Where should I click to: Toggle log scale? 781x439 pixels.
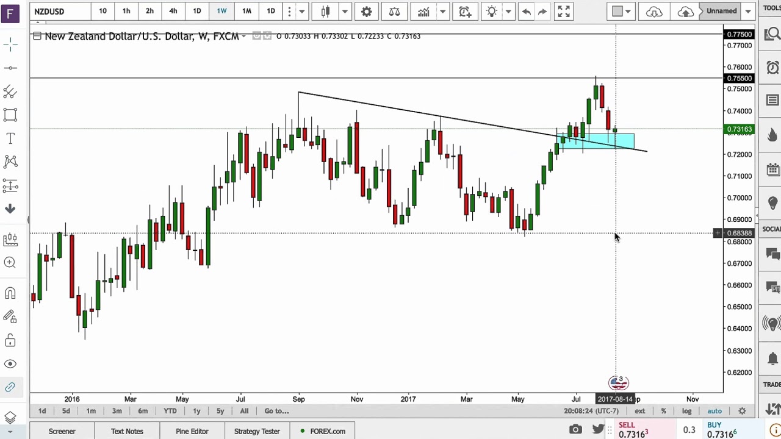(686, 411)
